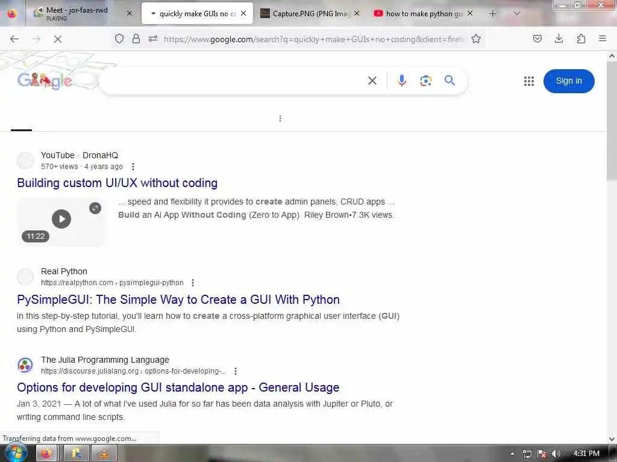
Task: Click The Julia Programming Language source name
Action: pyautogui.click(x=105, y=360)
